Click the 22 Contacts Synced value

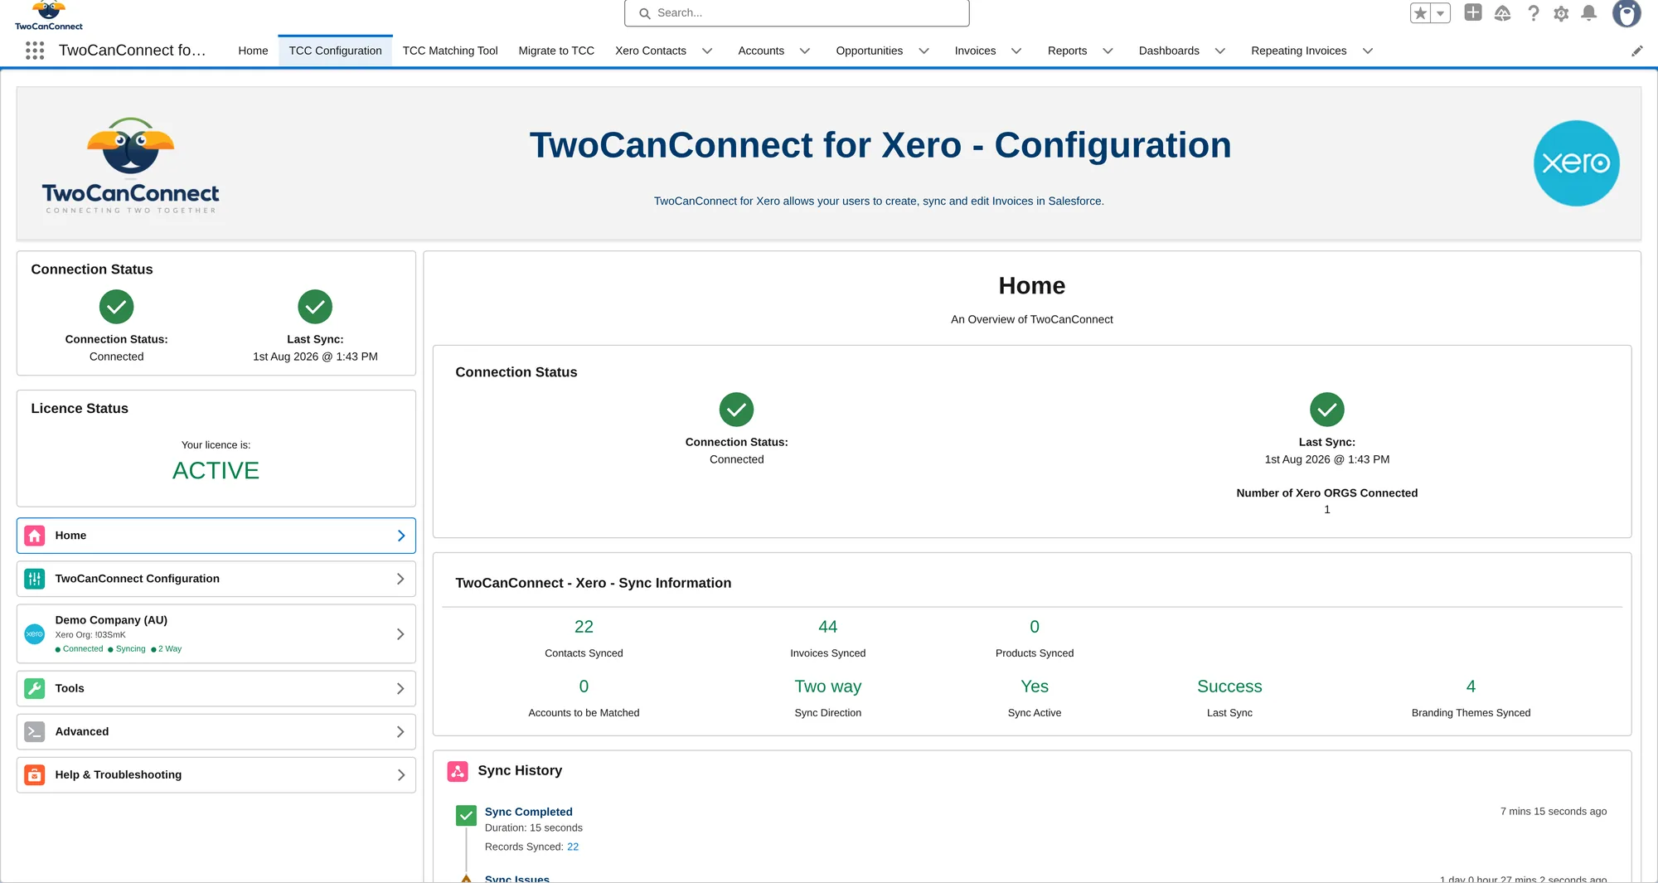pos(584,627)
